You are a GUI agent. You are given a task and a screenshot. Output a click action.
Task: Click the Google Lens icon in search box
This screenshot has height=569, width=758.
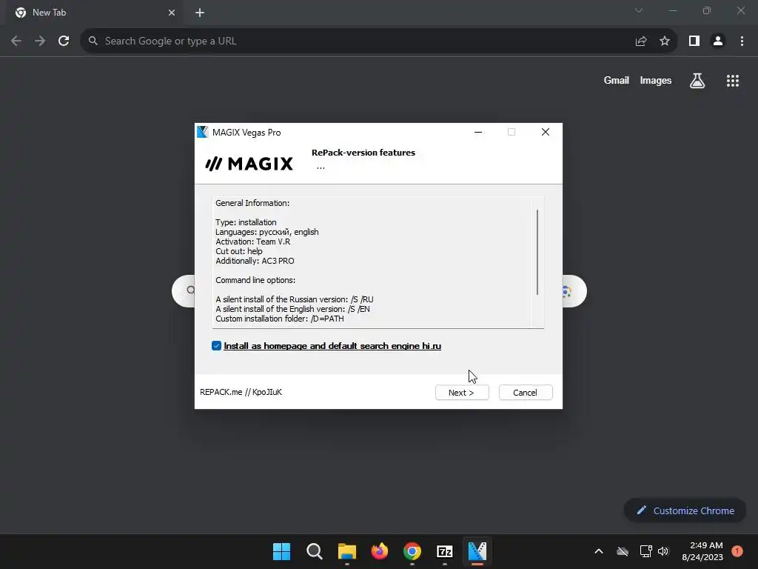coord(567,291)
